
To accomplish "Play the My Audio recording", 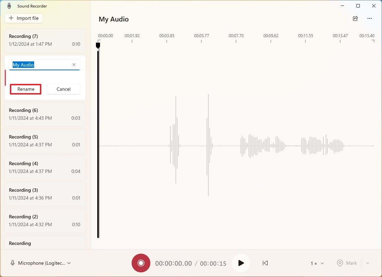I will click(241, 263).
